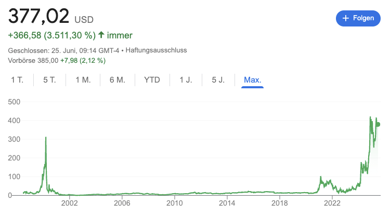Click the plus icon in Folgen button
This screenshot has height=215, width=390.
(x=345, y=18)
